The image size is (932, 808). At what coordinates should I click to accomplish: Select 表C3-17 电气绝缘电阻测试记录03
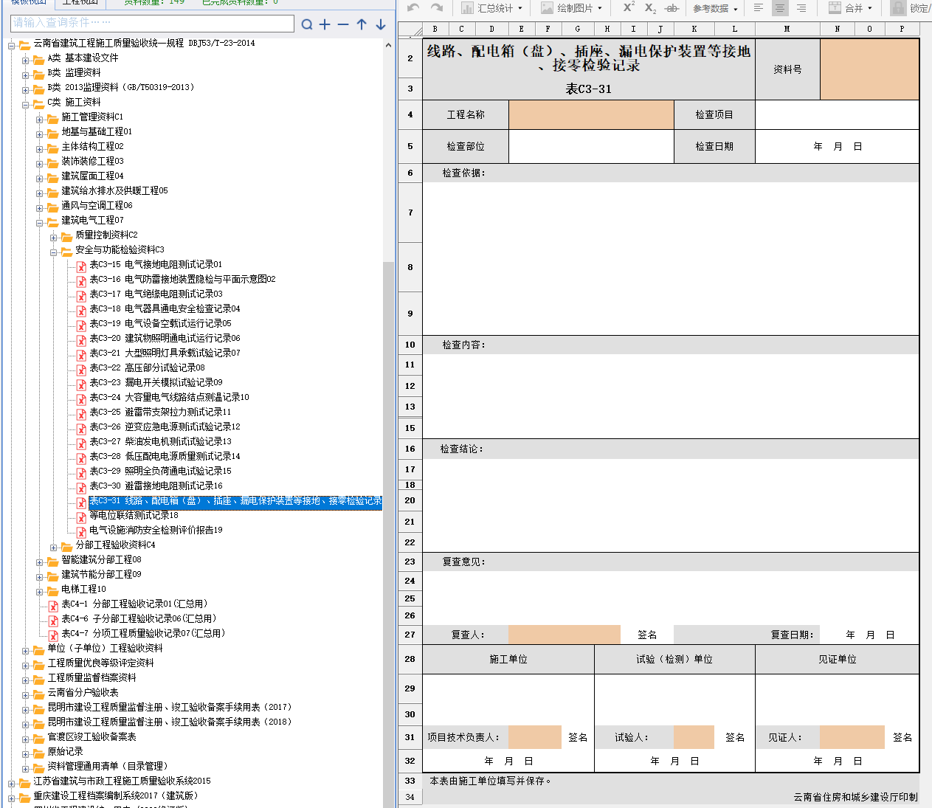tap(156, 294)
